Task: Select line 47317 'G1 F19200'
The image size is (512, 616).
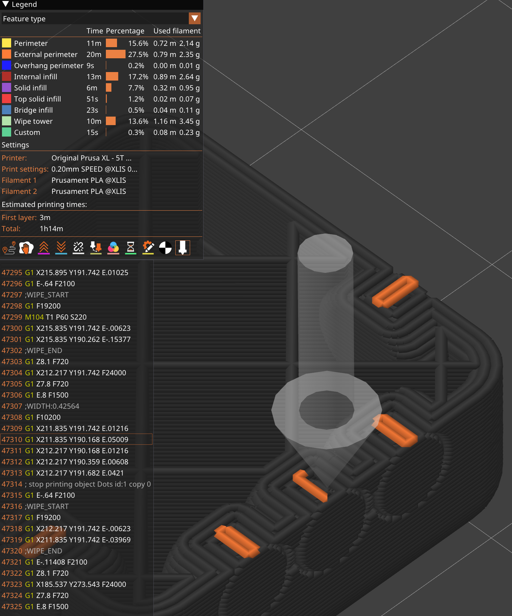Action: 76,517
